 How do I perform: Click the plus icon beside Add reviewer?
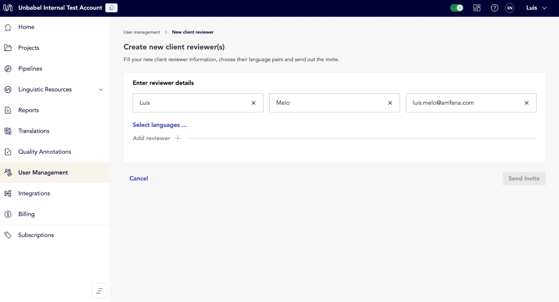click(x=178, y=138)
